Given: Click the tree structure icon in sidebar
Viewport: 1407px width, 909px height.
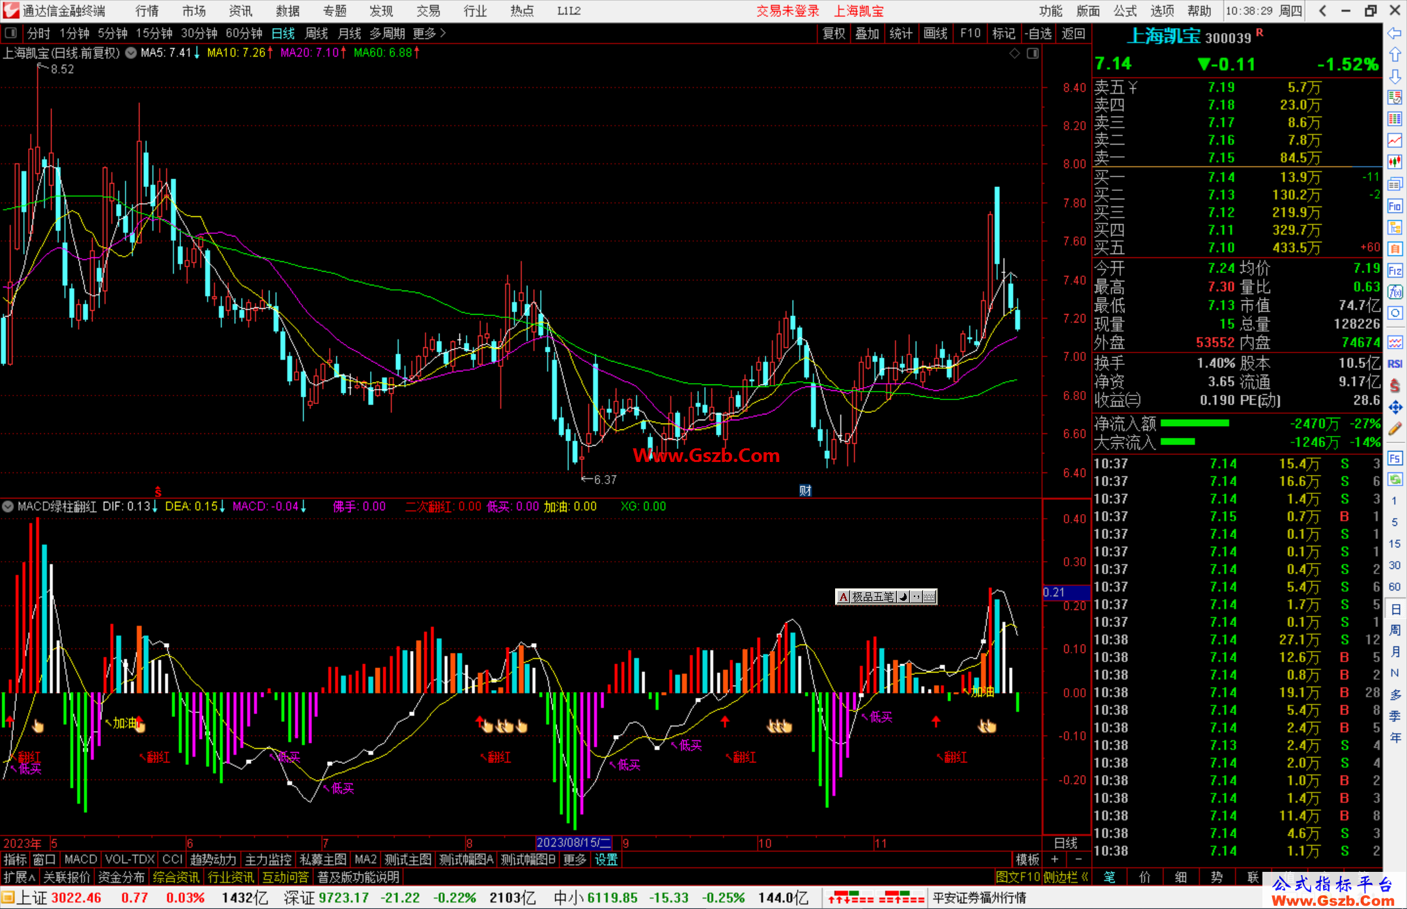Looking at the screenshot, I should point(1395,227).
